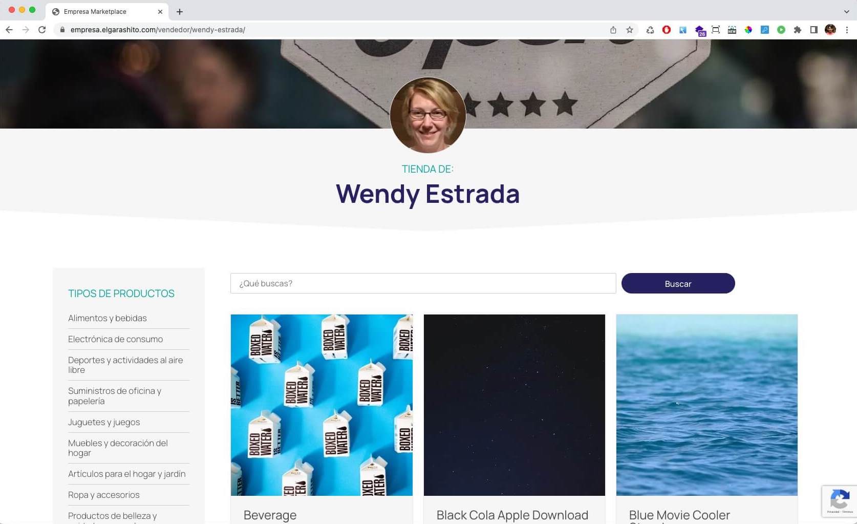Open the purple extension with the 26 badge
The image size is (857, 524).
700,31
